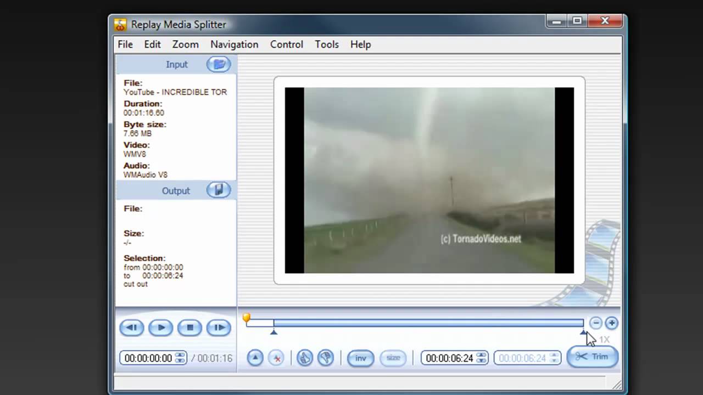The width and height of the screenshot is (703, 395).
Task: Invert selection with the inv button
Action: (x=360, y=358)
